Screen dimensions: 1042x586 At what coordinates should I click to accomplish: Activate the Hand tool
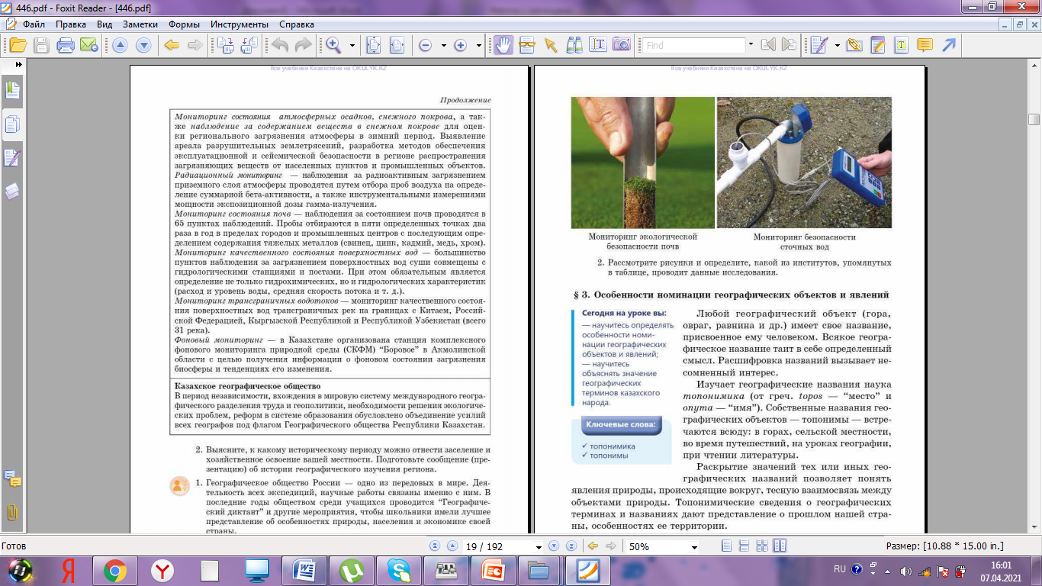coord(503,45)
